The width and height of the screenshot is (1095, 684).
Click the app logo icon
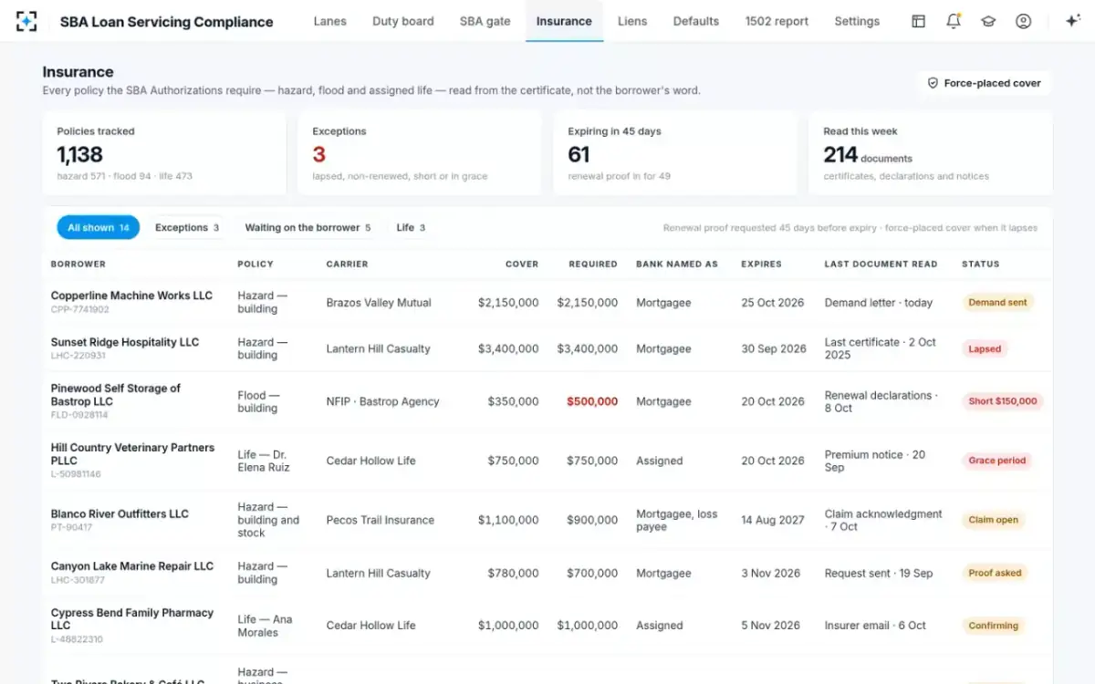26,21
